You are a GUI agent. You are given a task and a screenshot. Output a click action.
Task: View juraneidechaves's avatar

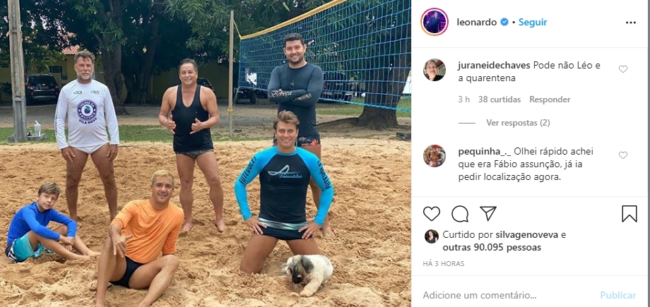tap(435, 70)
